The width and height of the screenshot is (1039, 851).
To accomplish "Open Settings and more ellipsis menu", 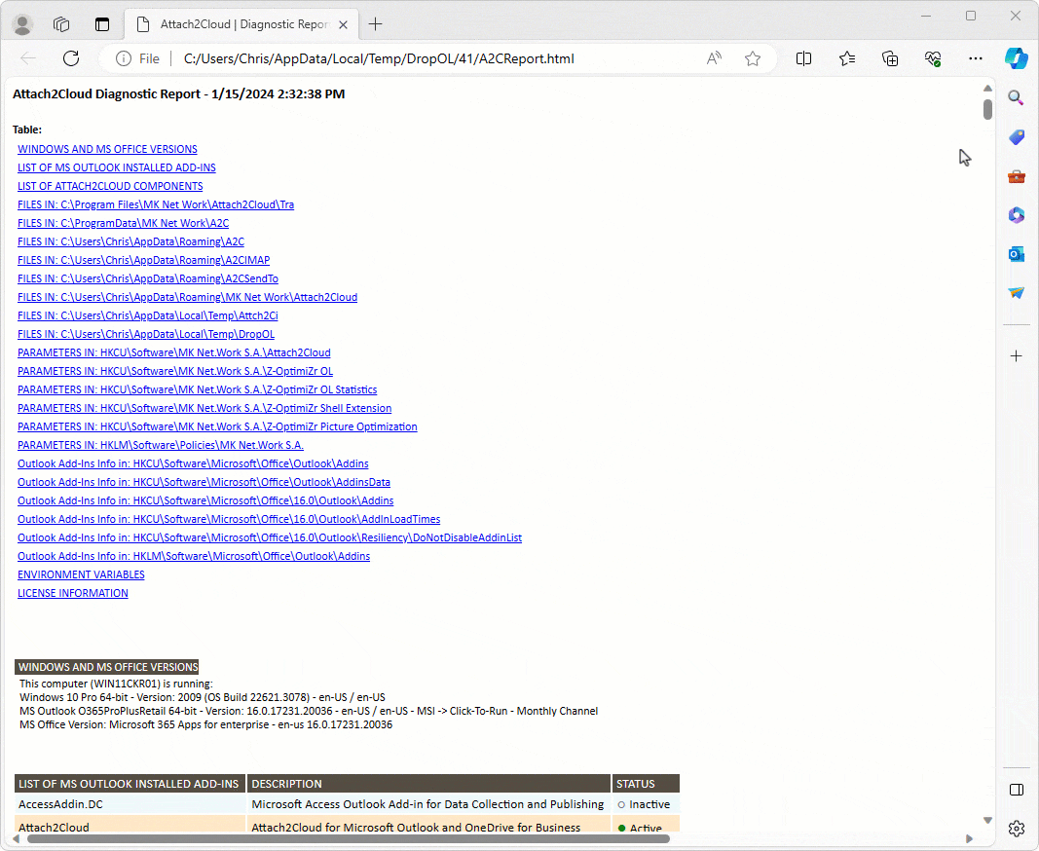I will pyautogui.click(x=976, y=58).
